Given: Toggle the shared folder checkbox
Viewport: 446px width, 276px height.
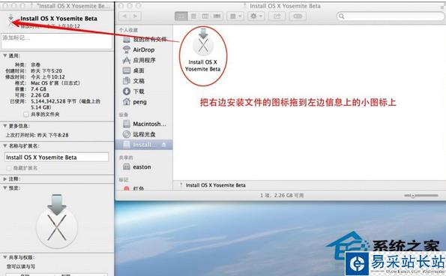Looking at the screenshot, I should pos(26,114).
